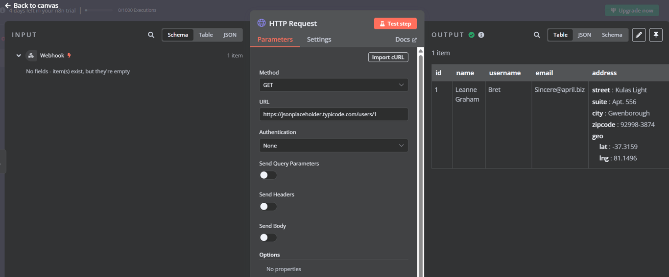Click the output panel search magnifier icon
The height and width of the screenshot is (277, 669).
537,35
